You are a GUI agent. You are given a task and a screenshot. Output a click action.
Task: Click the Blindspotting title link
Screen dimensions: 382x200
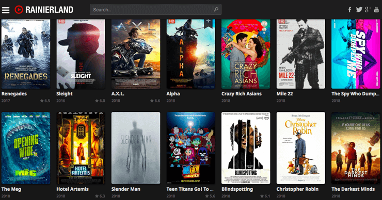pos(237,189)
